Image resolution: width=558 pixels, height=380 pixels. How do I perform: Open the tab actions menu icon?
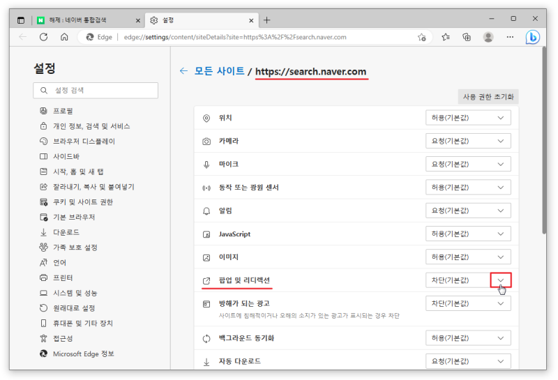[21, 20]
